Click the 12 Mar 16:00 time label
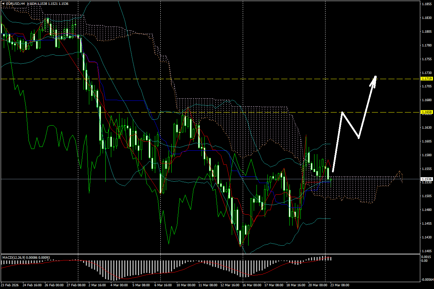 point(230,285)
